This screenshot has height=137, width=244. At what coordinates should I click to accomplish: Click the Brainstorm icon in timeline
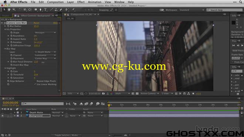[x=98, y=104]
